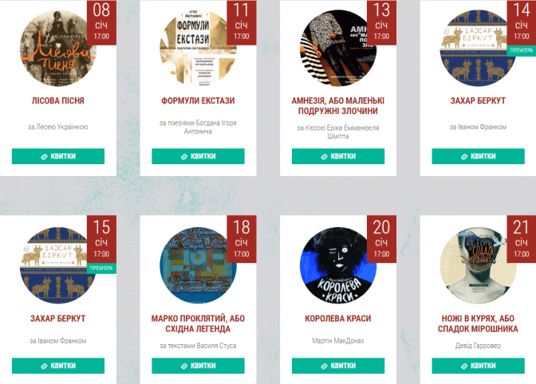Image resolution: width=536 pixels, height=384 pixels.
Task: Click the Ножі в курях poster image
Action: tap(478, 265)
